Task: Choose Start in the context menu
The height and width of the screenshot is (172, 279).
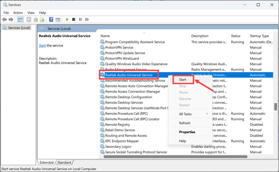Action: (x=183, y=80)
